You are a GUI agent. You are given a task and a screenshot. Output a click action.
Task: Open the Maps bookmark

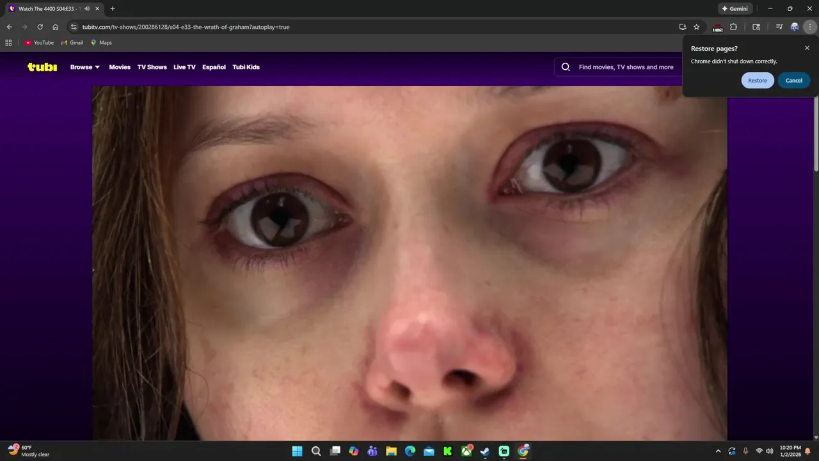coord(101,43)
